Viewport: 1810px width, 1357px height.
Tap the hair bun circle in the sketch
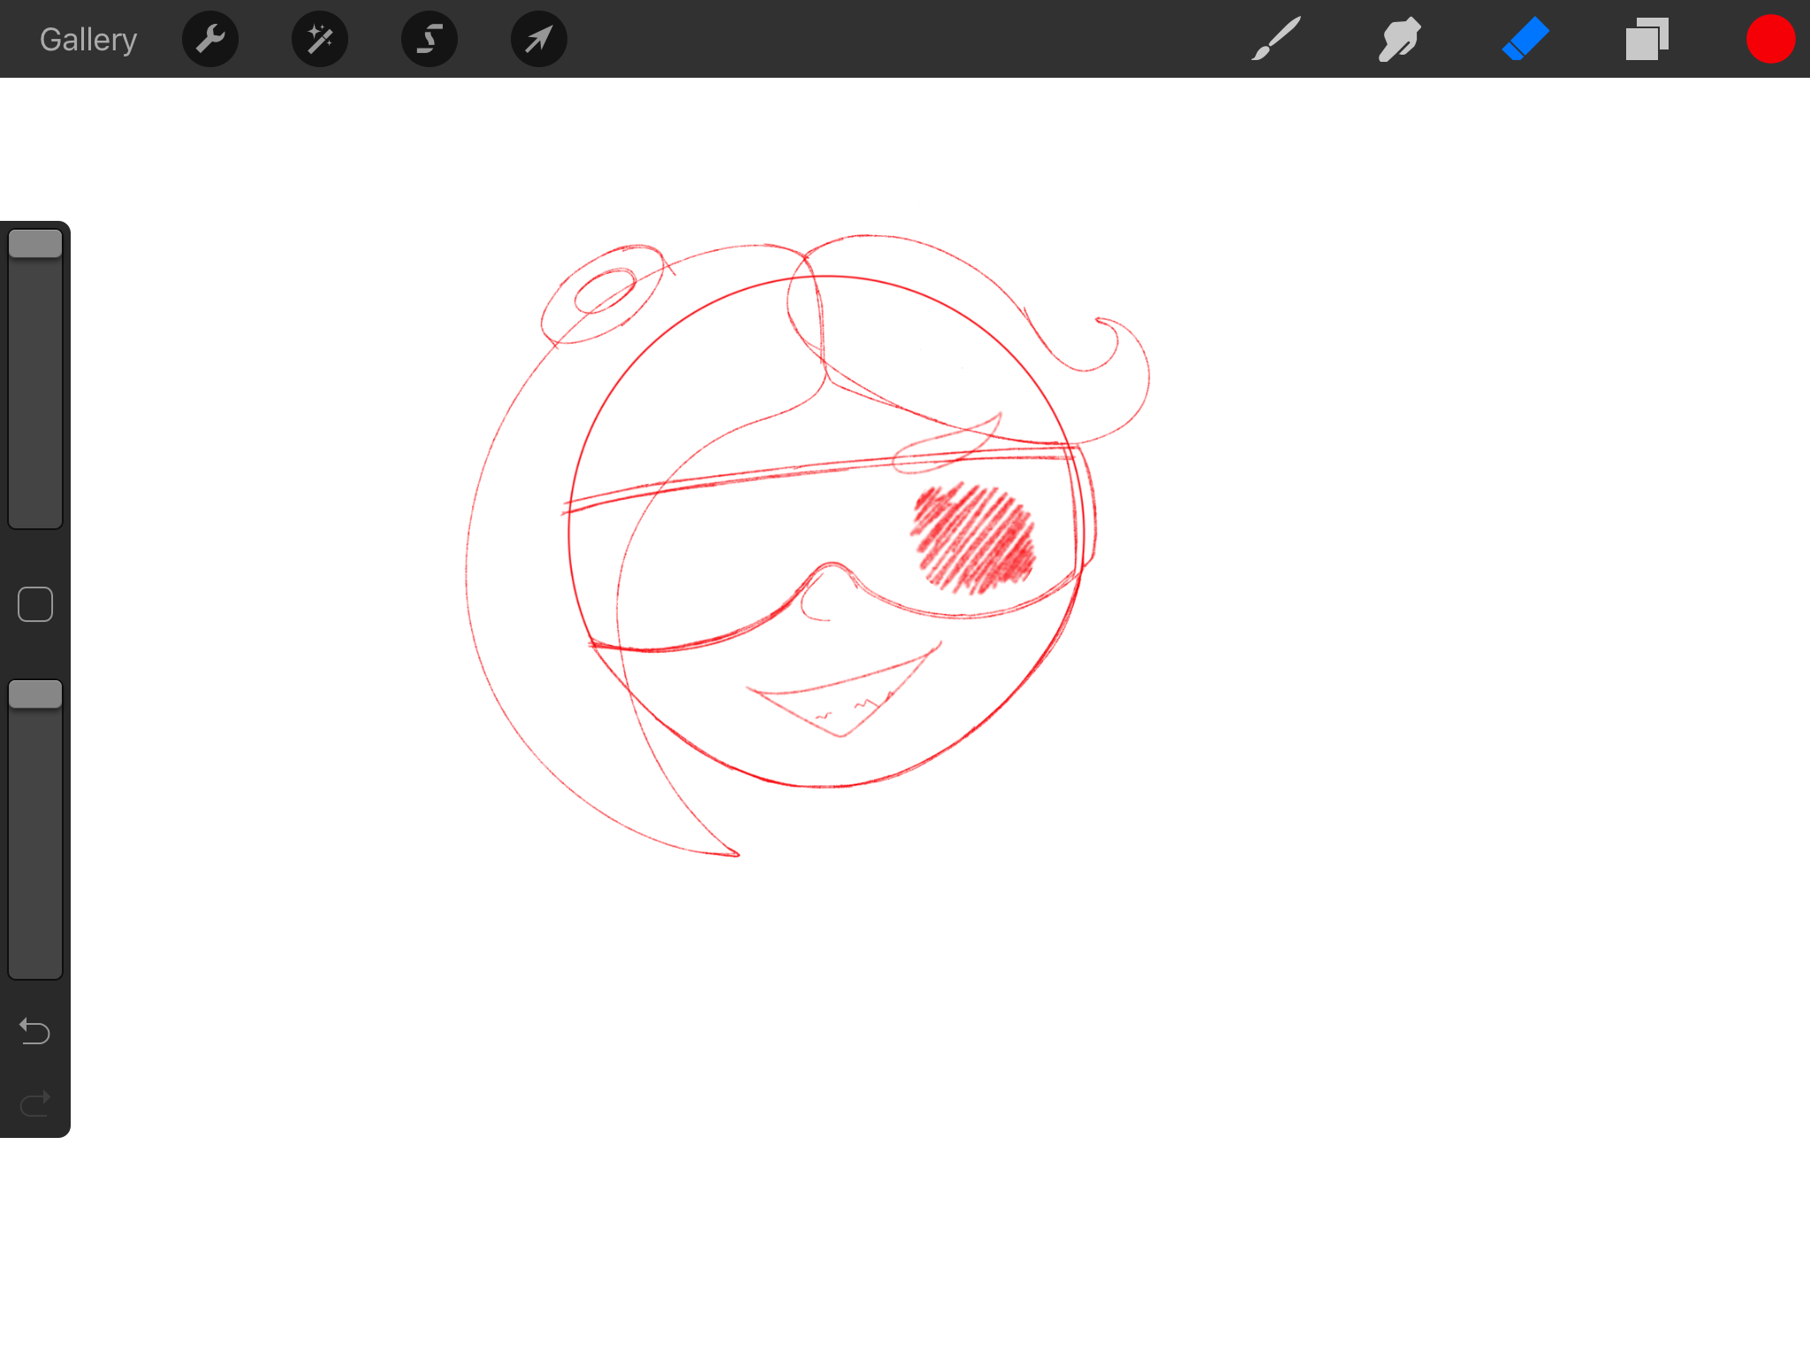click(x=605, y=293)
